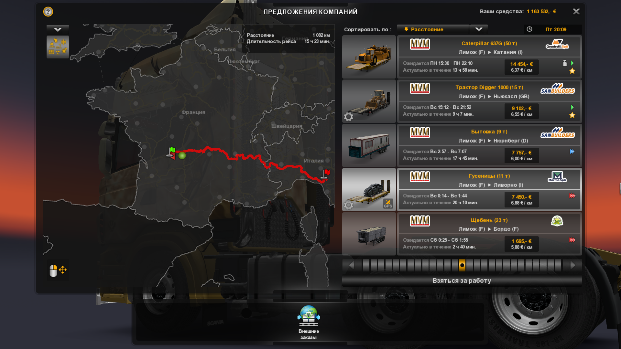This screenshot has width=621, height=349.
Task: Expand the map filter chevron panel
Action: click(x=58, y=29)
